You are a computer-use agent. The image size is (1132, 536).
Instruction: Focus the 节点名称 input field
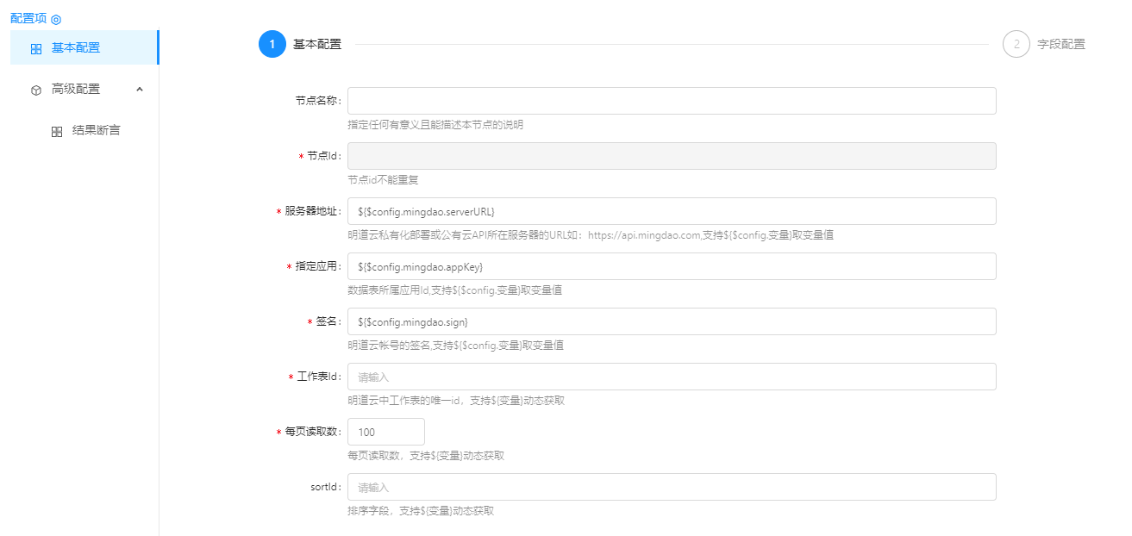click(671, 101)
